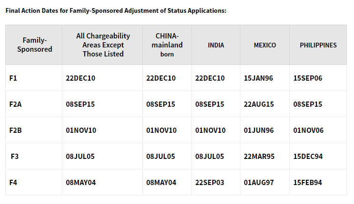
Task: Select Mexico F3 date 22MAR95
Action: coord(259,157)
